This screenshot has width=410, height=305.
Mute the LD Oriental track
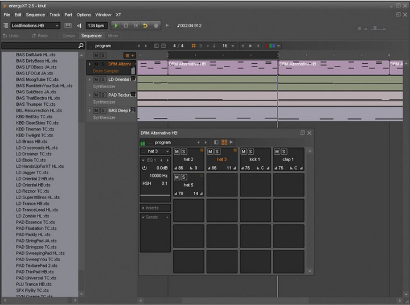point(96,80)
